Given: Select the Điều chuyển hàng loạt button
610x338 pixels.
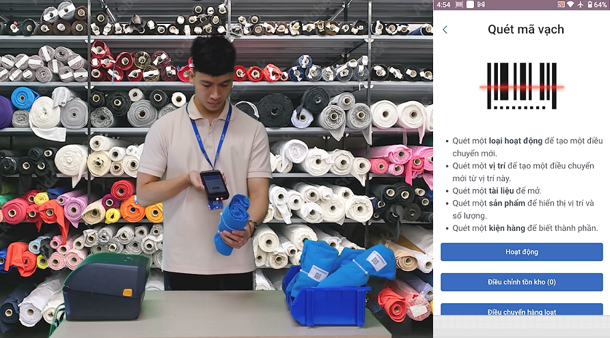Looking at the screenshot, I should point(521,311).
